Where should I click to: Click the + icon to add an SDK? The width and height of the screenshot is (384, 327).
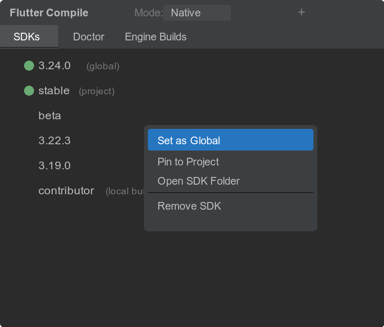[301, 13]
